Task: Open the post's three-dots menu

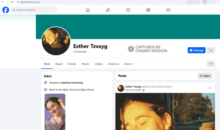Action: 210,88
